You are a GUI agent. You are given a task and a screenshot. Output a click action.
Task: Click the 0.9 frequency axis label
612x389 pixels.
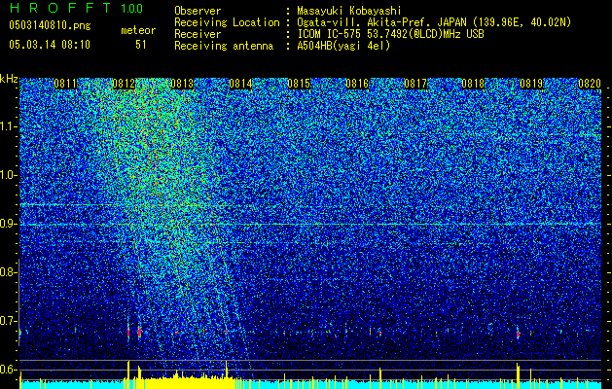9,224
